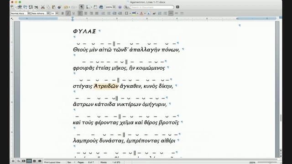Switch to Draft view icon
Screen dimensions: 292x164
(x=13, y=161)
